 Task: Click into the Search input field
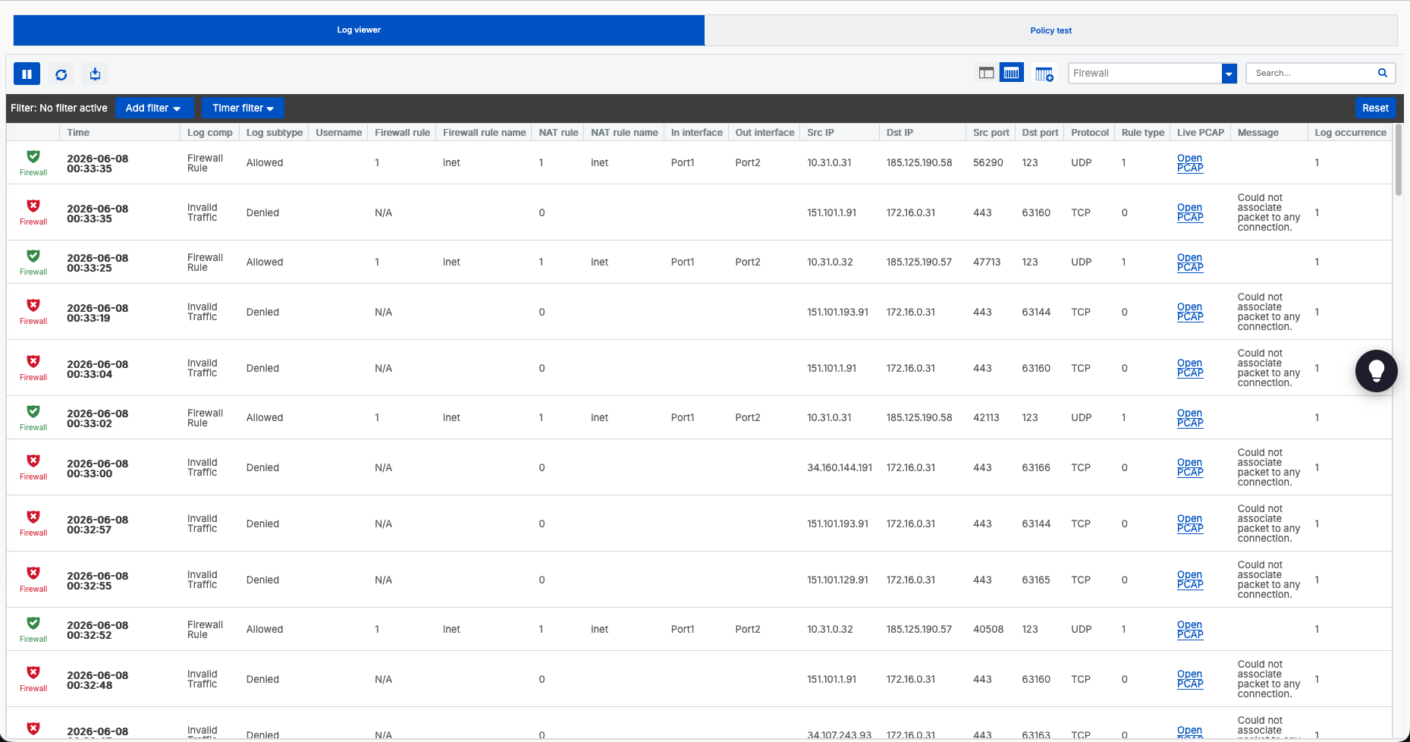(1313, 73)
